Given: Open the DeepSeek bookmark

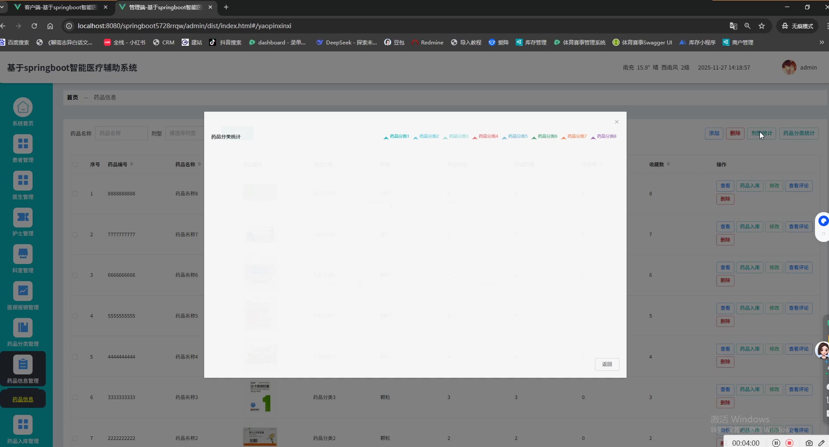Looking at the screenshot, I should click(x=346, y=42).
